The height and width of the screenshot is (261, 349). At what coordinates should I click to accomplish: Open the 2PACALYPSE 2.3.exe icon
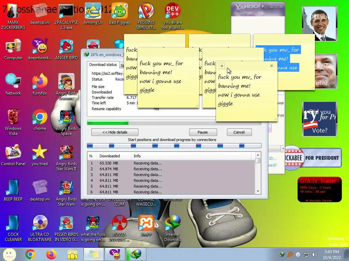[x=66, y=16]
